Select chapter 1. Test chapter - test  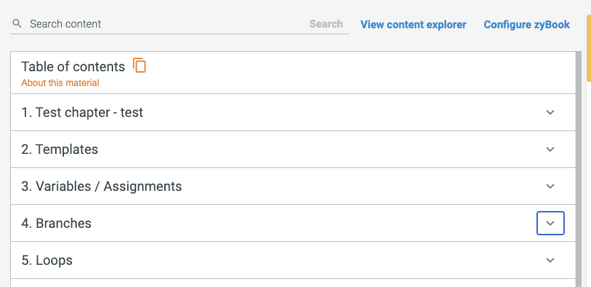(82, 112)
